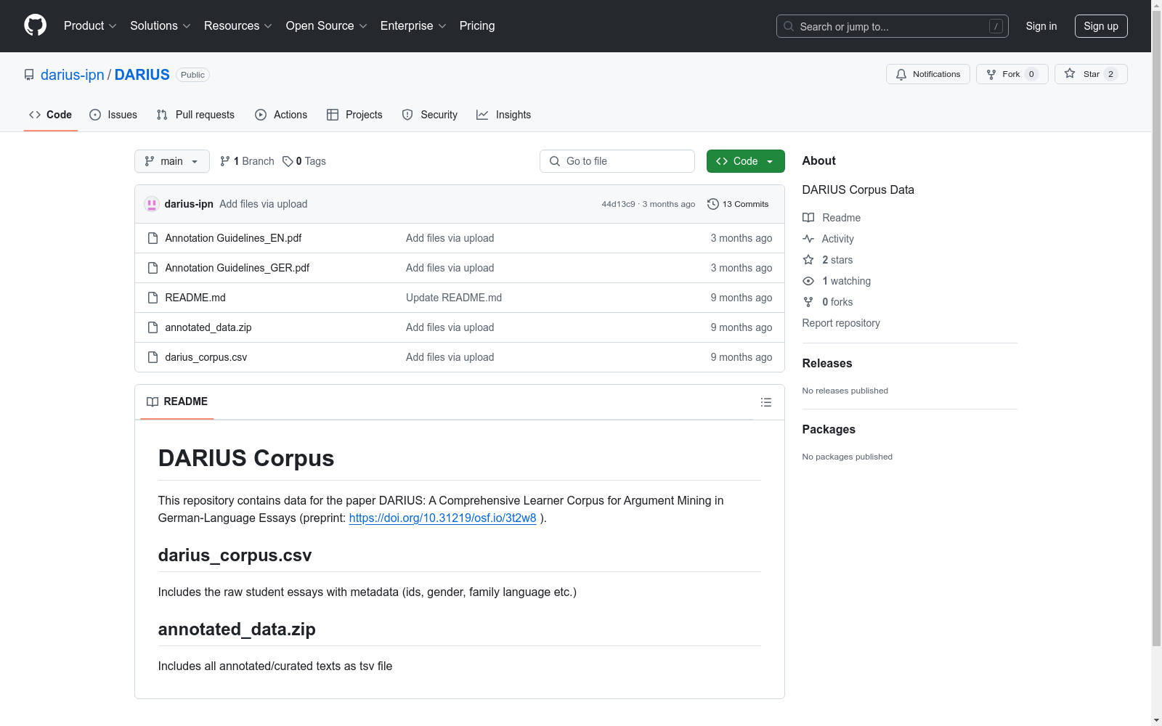This screenshot has height=726, width=1162.
Task: Open the Pull requests tab
Action: point(195,115)
